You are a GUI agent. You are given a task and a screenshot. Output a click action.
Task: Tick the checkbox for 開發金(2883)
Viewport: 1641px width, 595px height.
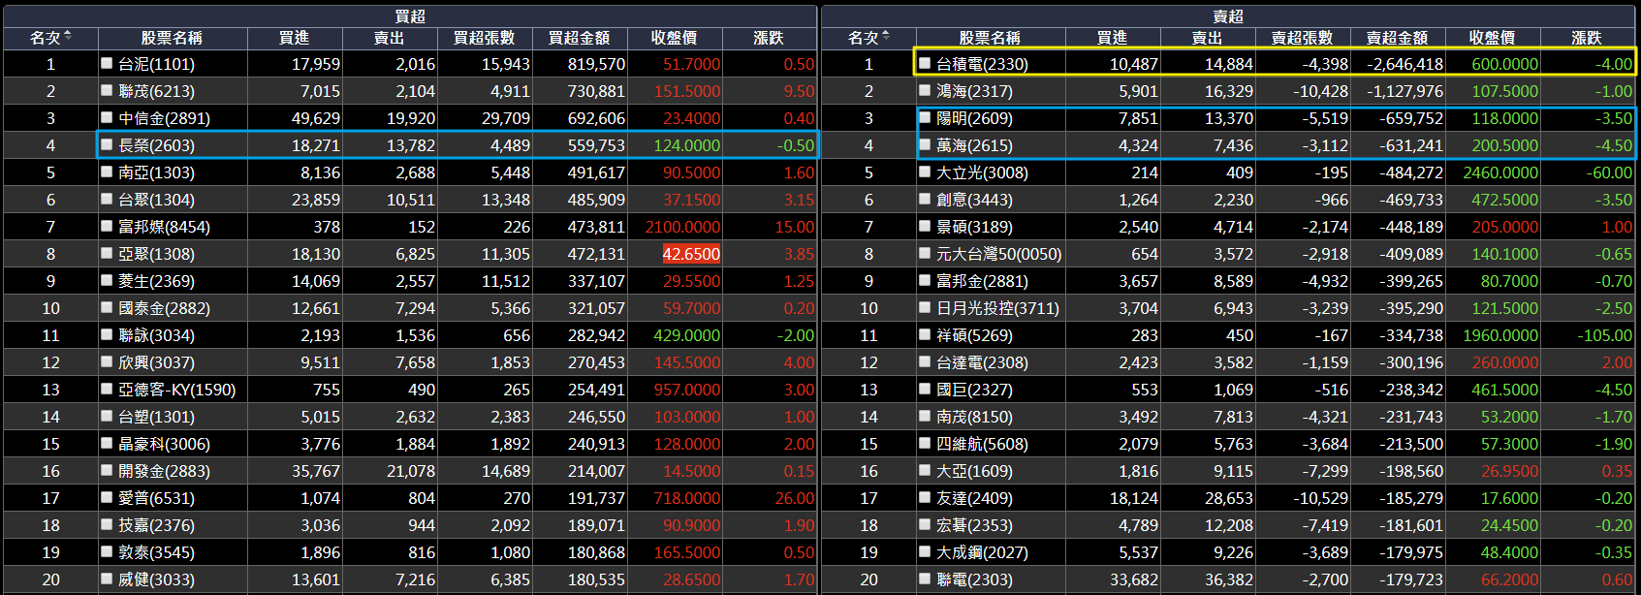107,470
